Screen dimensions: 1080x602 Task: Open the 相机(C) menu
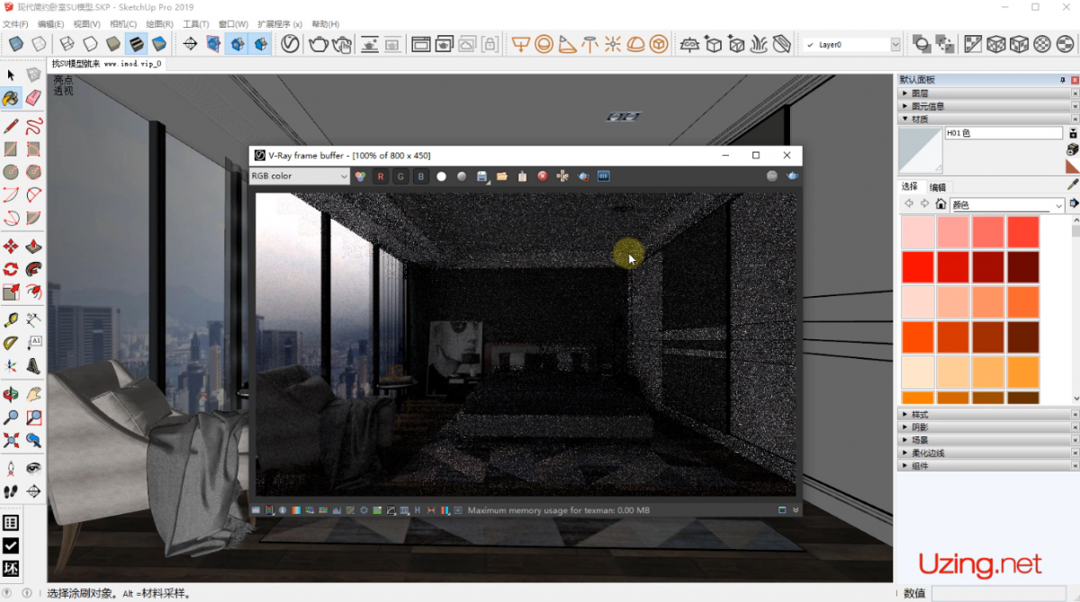click(123, 24)
